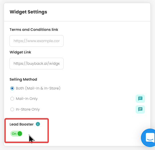Toggle the Lead Booster switch off
155x150 pixels.
(17, 134)
